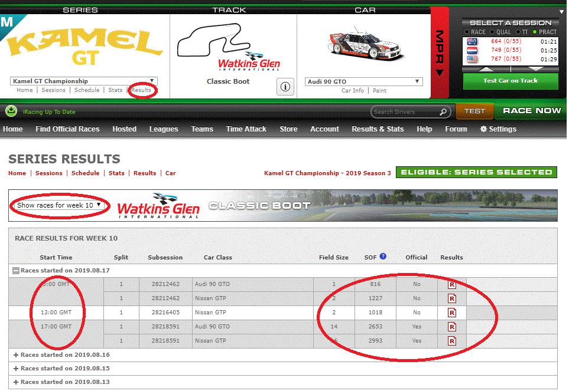This screenshot has height=391, width=569.
Task: Click Results link under series dropdown
Action: 141,90
